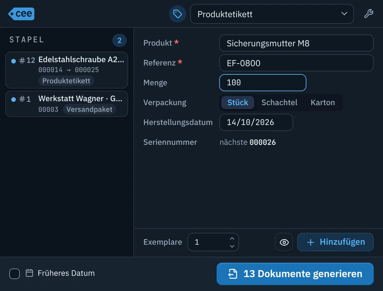383x291 pixels.
Task: Click the stack count badge 2
Action: [x=120, y=40]
